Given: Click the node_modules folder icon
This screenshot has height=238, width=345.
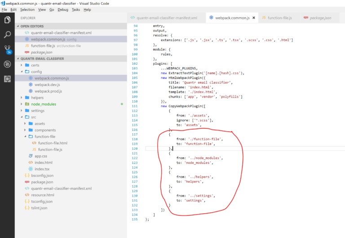Looking at the screenshot, I should (x=27, y=104).
